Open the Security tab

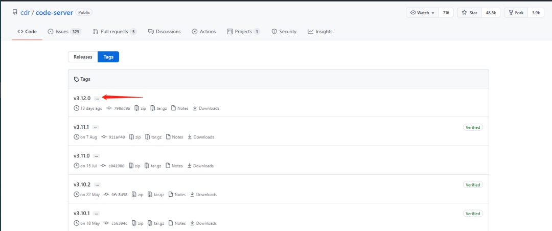284,32
